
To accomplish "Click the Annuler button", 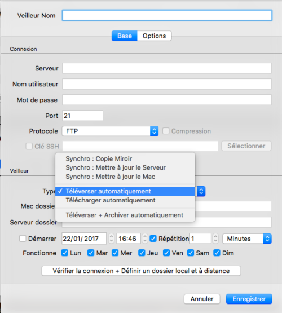I will point(202,299).
